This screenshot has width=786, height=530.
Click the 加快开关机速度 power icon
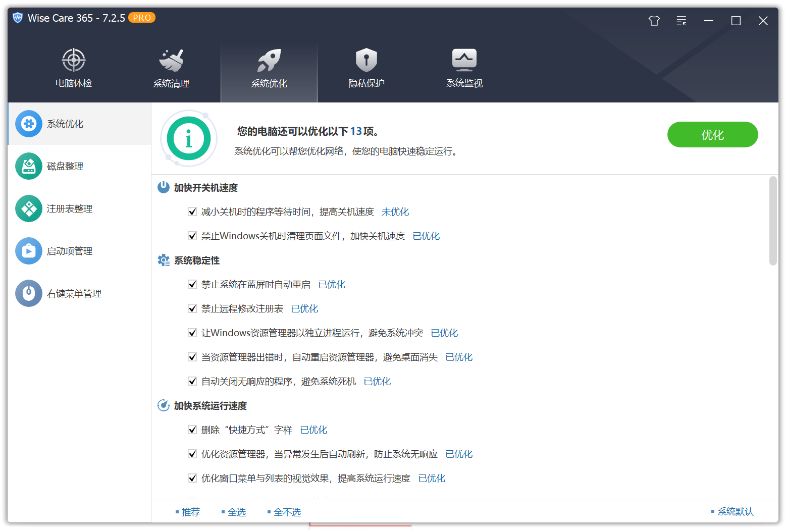click(164, 187)
